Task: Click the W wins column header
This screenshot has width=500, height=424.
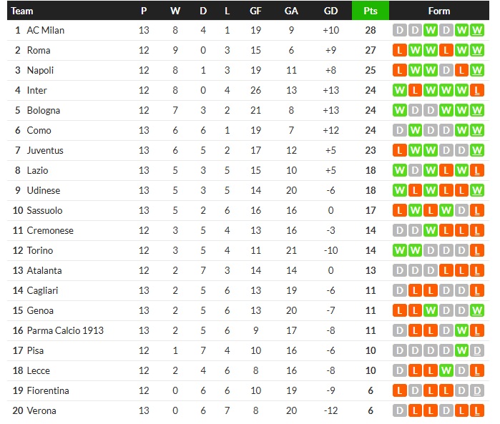Action: (x=175, y=11)
